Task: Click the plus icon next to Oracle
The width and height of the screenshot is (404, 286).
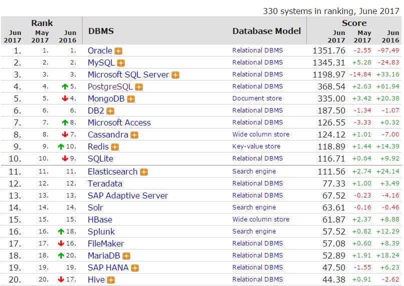Action: pyautogui.click(x=118, y=51)
